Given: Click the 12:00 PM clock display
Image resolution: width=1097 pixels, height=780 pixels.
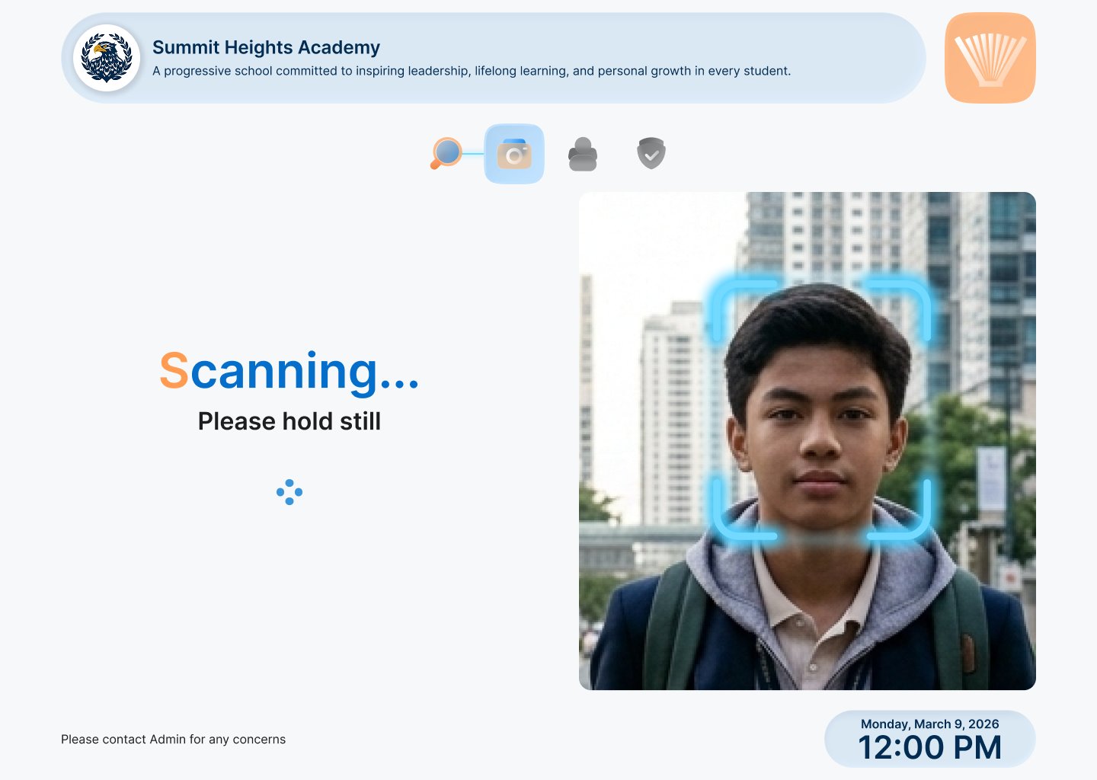Looking at the screenshot, I should pyautogui.click(x=929, y=747).
